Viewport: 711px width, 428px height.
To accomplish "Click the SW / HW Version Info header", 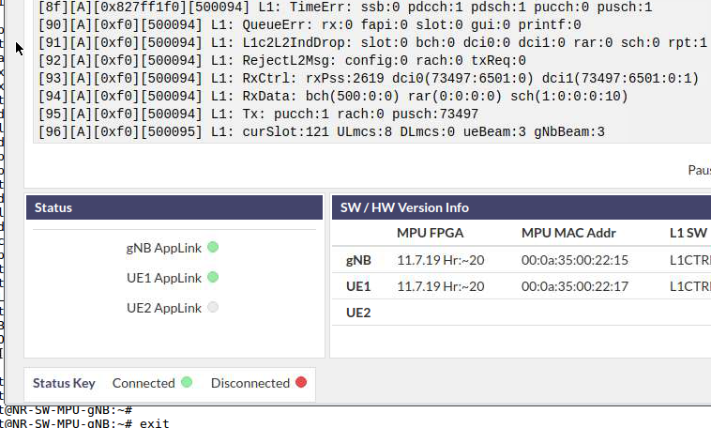I will (x=522, y=207).
